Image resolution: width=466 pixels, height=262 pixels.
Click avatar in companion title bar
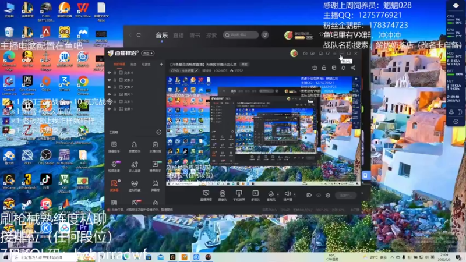point(294,54)
